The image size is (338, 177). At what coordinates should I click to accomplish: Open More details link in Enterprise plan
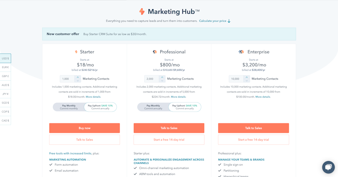click(263, 97)
